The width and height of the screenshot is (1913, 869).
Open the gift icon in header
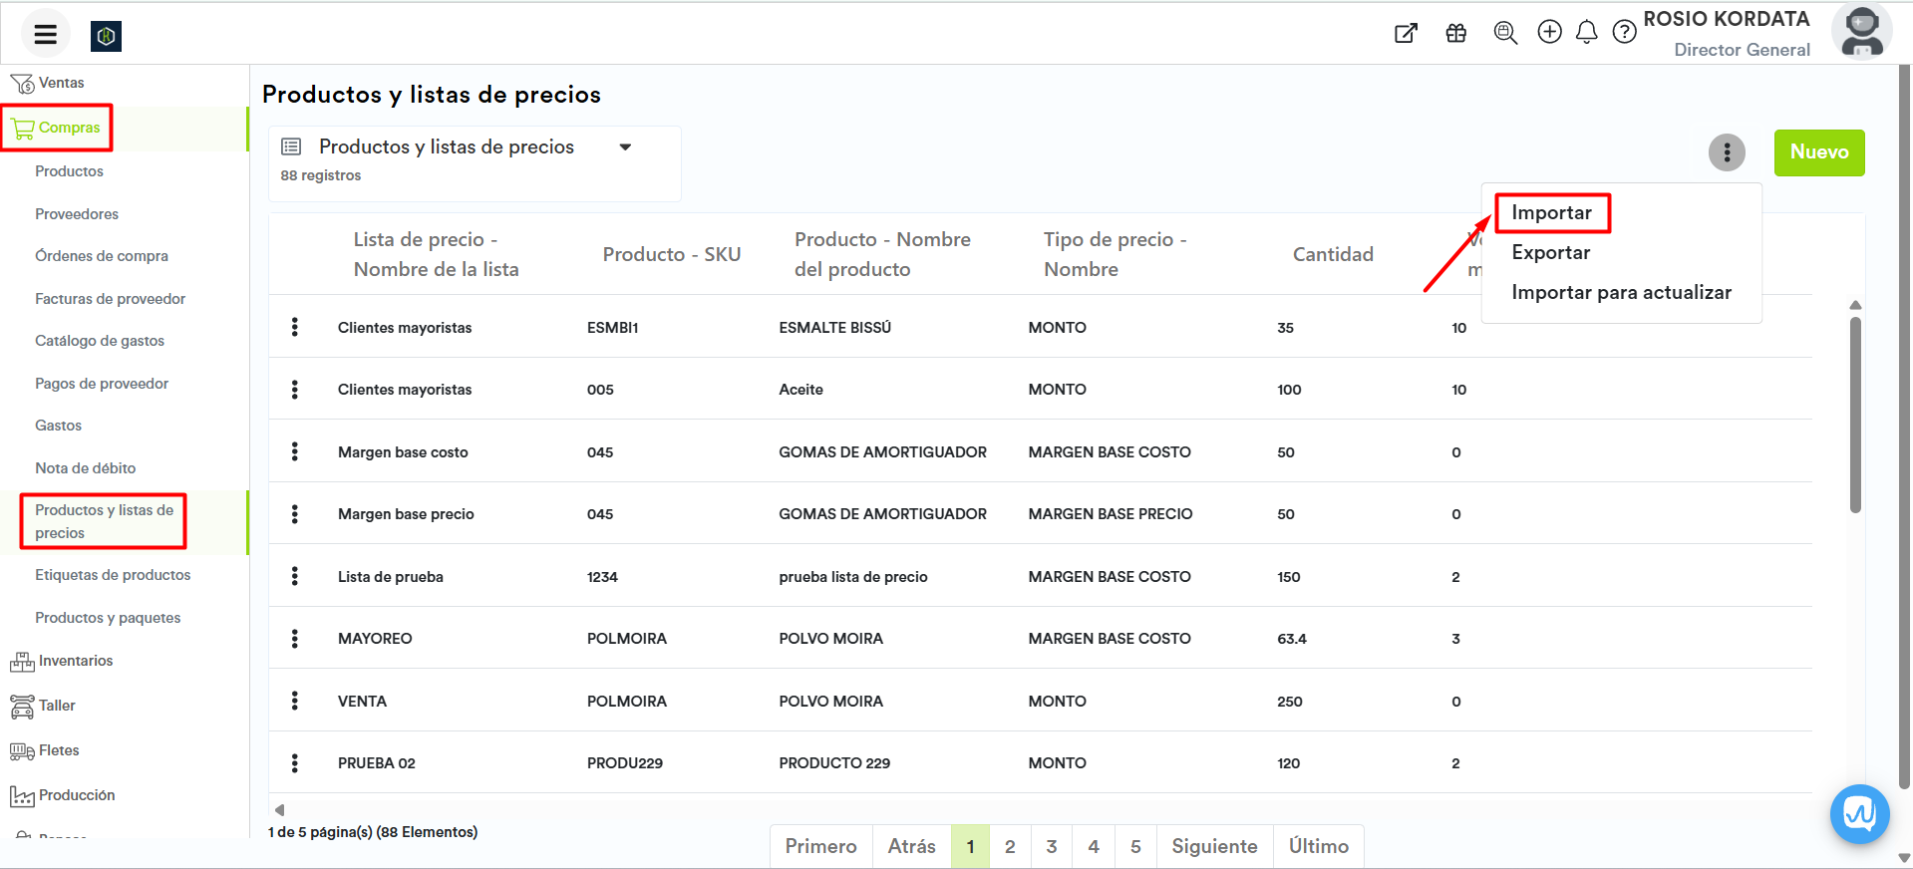tap(1455, 33)
